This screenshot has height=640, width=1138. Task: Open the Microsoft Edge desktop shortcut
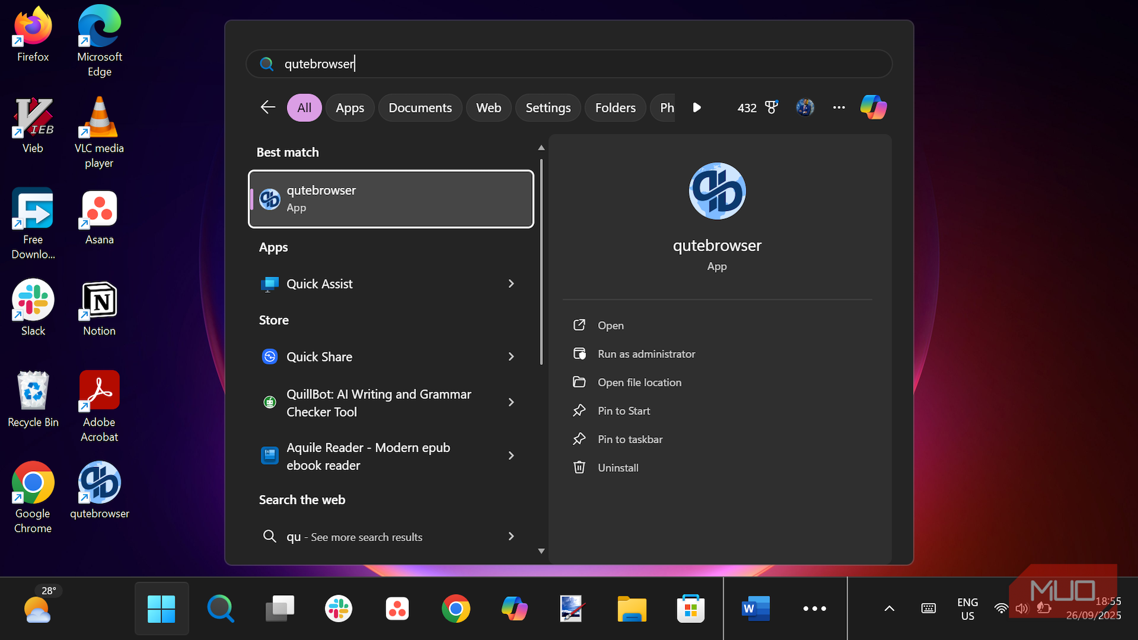point(100,41)
